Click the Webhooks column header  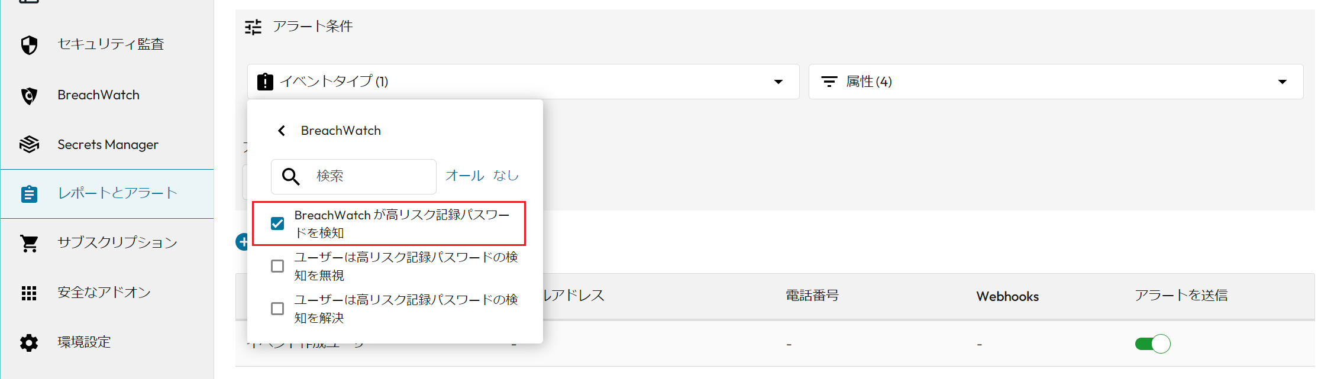coord(1007,296)
